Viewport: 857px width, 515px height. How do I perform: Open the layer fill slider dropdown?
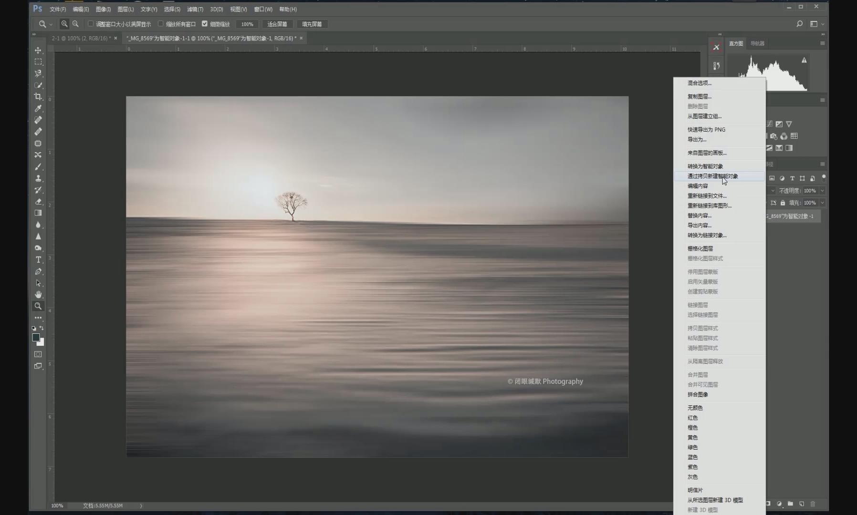click(822, 203)
